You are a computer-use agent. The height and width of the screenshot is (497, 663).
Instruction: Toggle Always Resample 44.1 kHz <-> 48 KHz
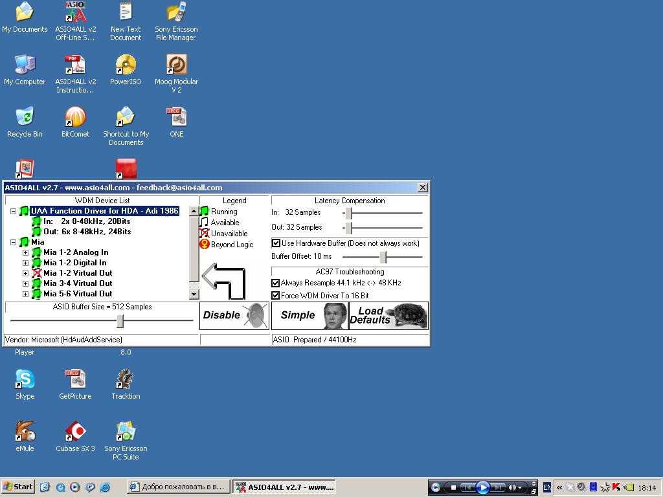(276, 283)
